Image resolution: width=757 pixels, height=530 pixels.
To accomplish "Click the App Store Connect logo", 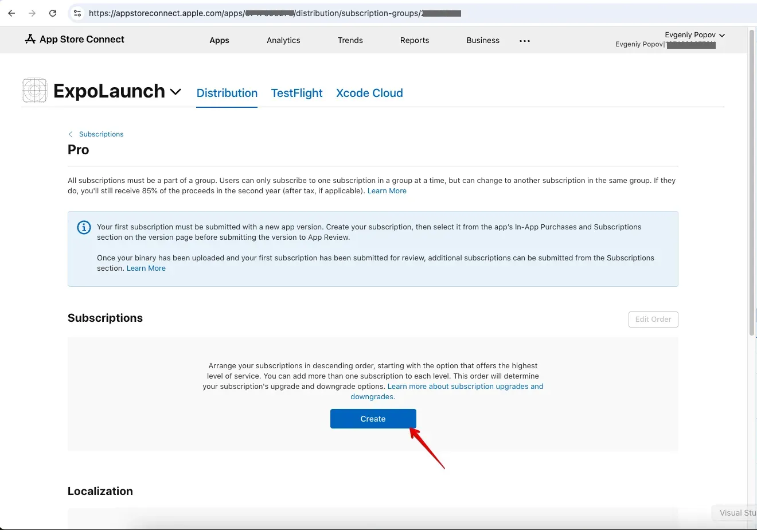I will pos(75,39).
